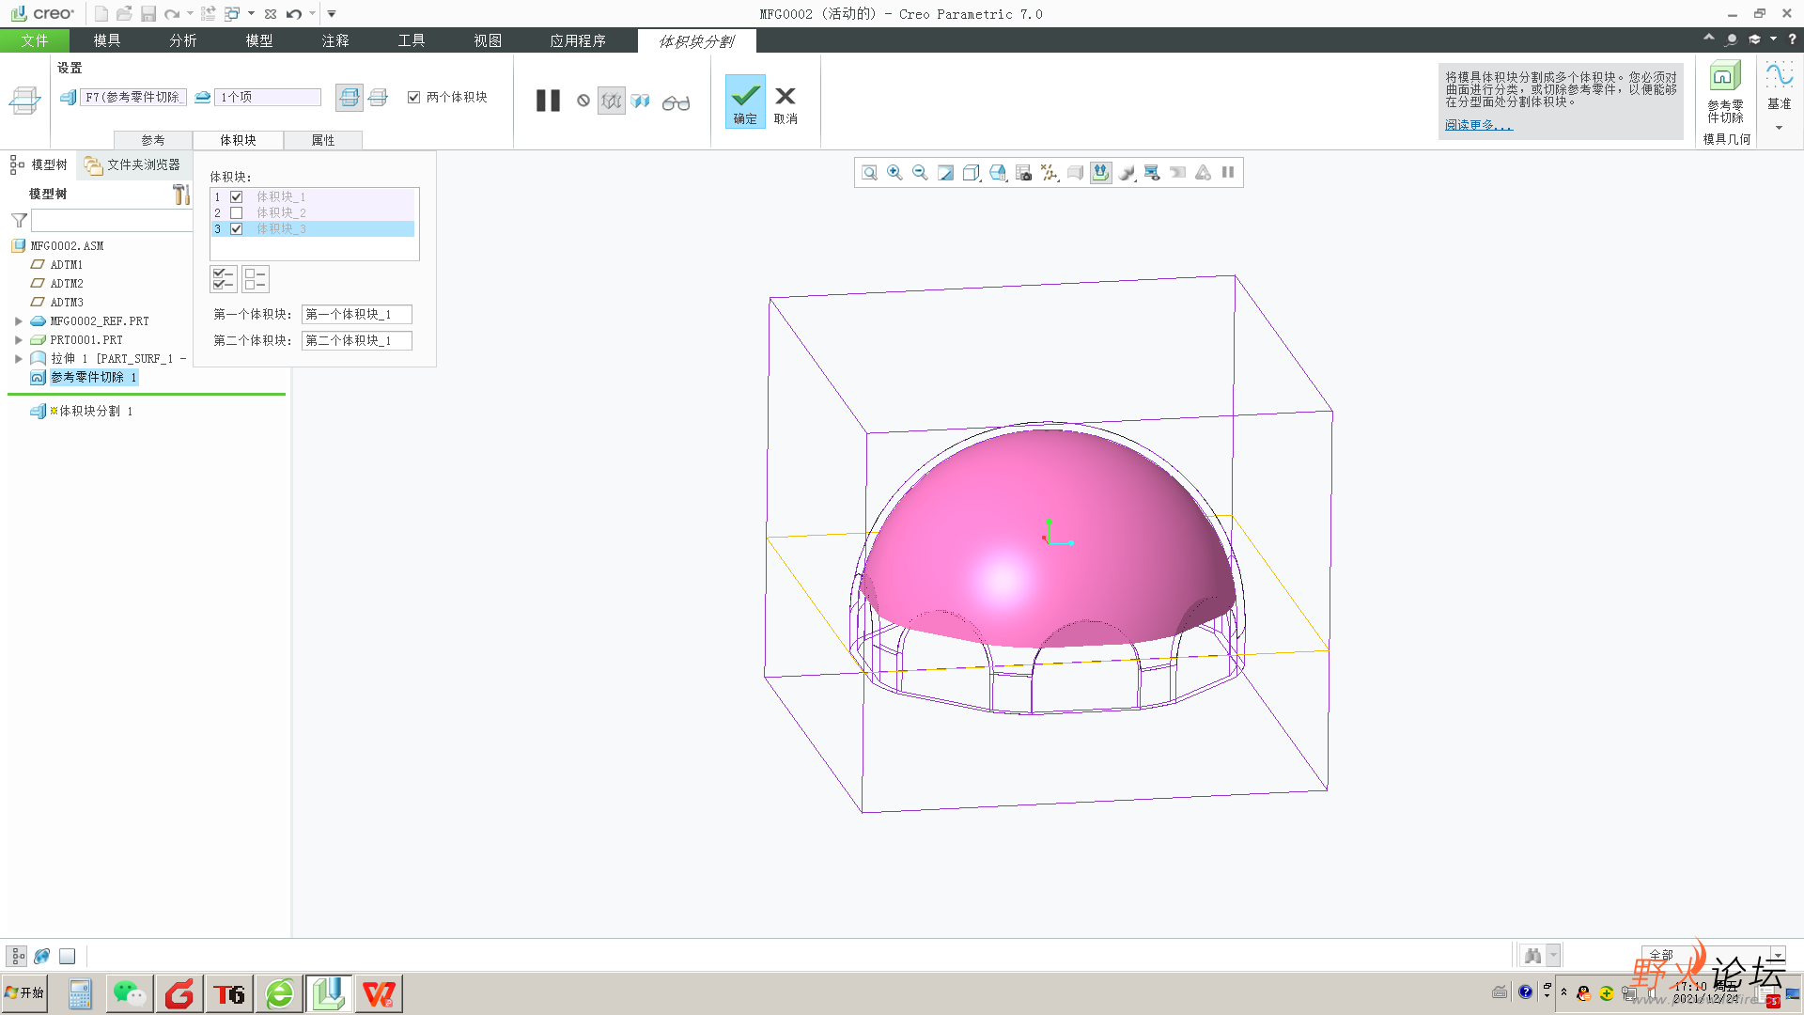This screenshot has width=1804, height=1015.
Task: Click the 第二个体积块 name field
Action: click(356, 341)
